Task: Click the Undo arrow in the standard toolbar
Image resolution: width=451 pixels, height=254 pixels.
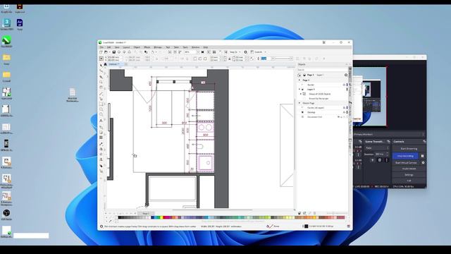Action: [153, 52]
